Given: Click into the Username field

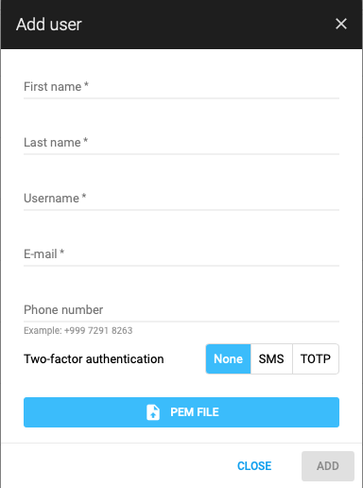Looking at the screenshot, I should [x=181, y=199].
